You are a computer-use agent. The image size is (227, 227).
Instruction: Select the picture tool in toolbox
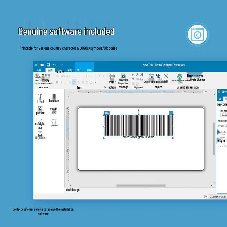(x=40, y=111)
